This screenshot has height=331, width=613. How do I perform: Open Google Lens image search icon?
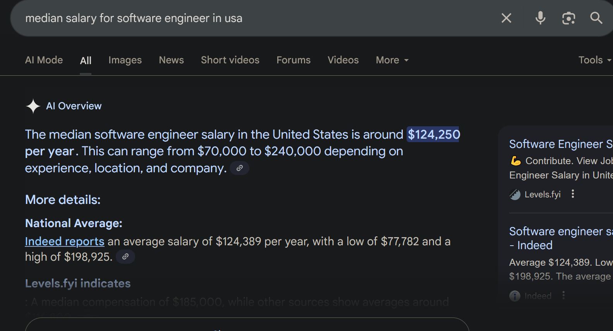(568, 18)
